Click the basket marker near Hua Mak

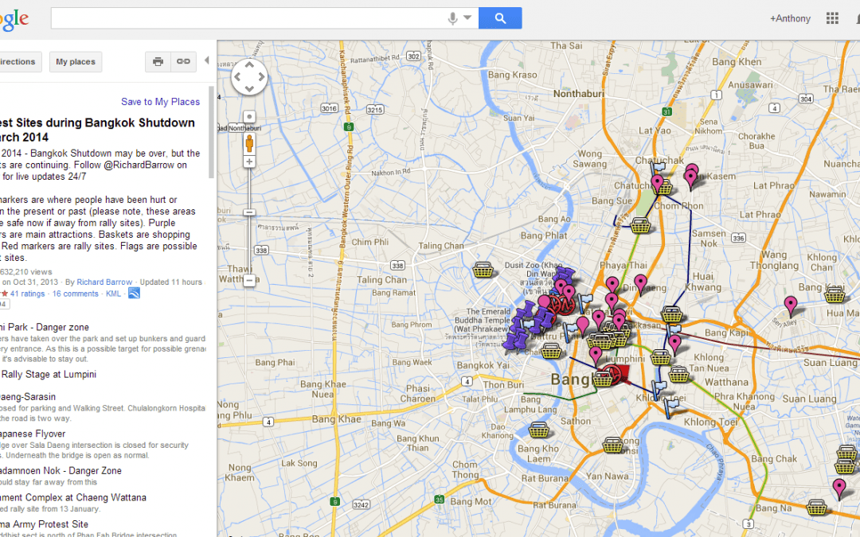tap(835, 295)
